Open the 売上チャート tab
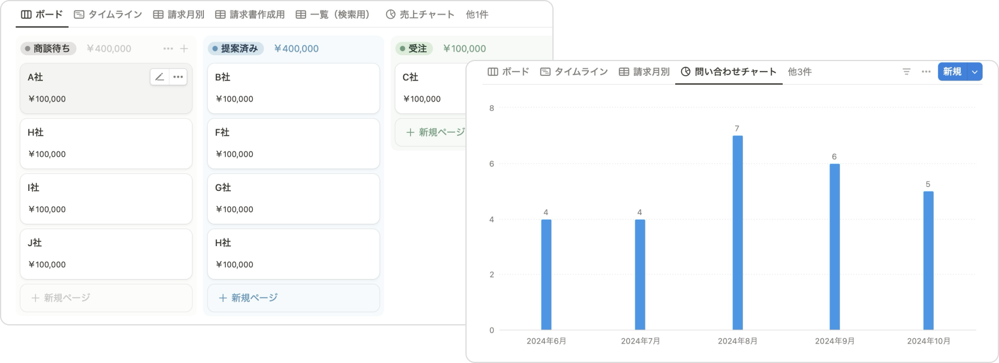This screenshot has height=363, width=999. (x=420, y=15)
